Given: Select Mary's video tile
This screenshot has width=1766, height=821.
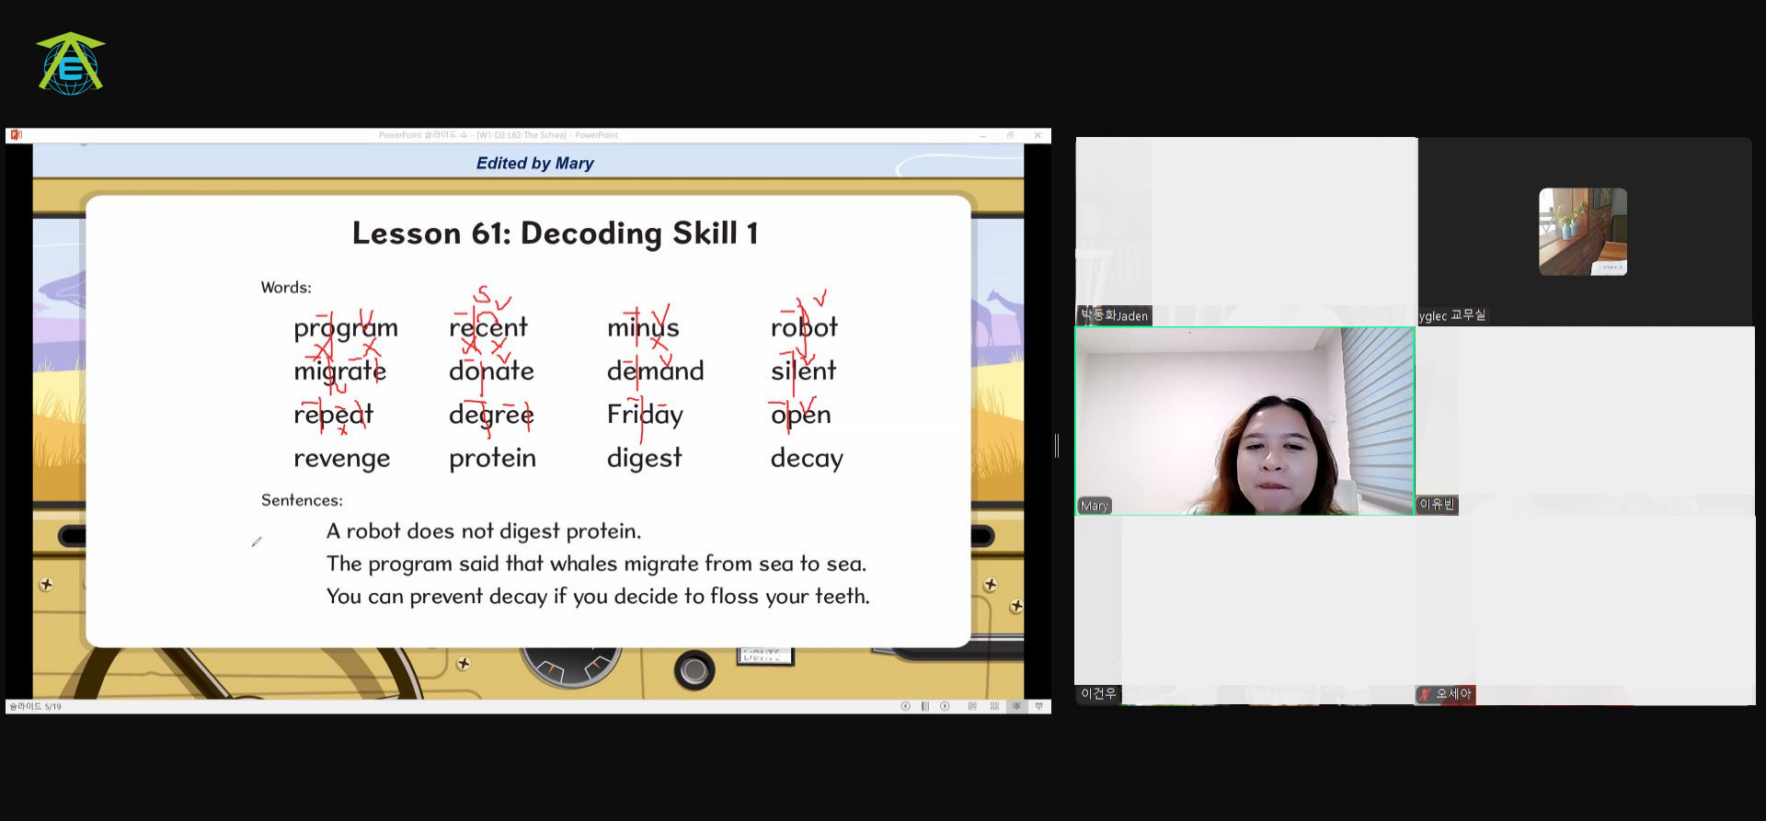Looking at the screenshot, I should point(1244,421).
